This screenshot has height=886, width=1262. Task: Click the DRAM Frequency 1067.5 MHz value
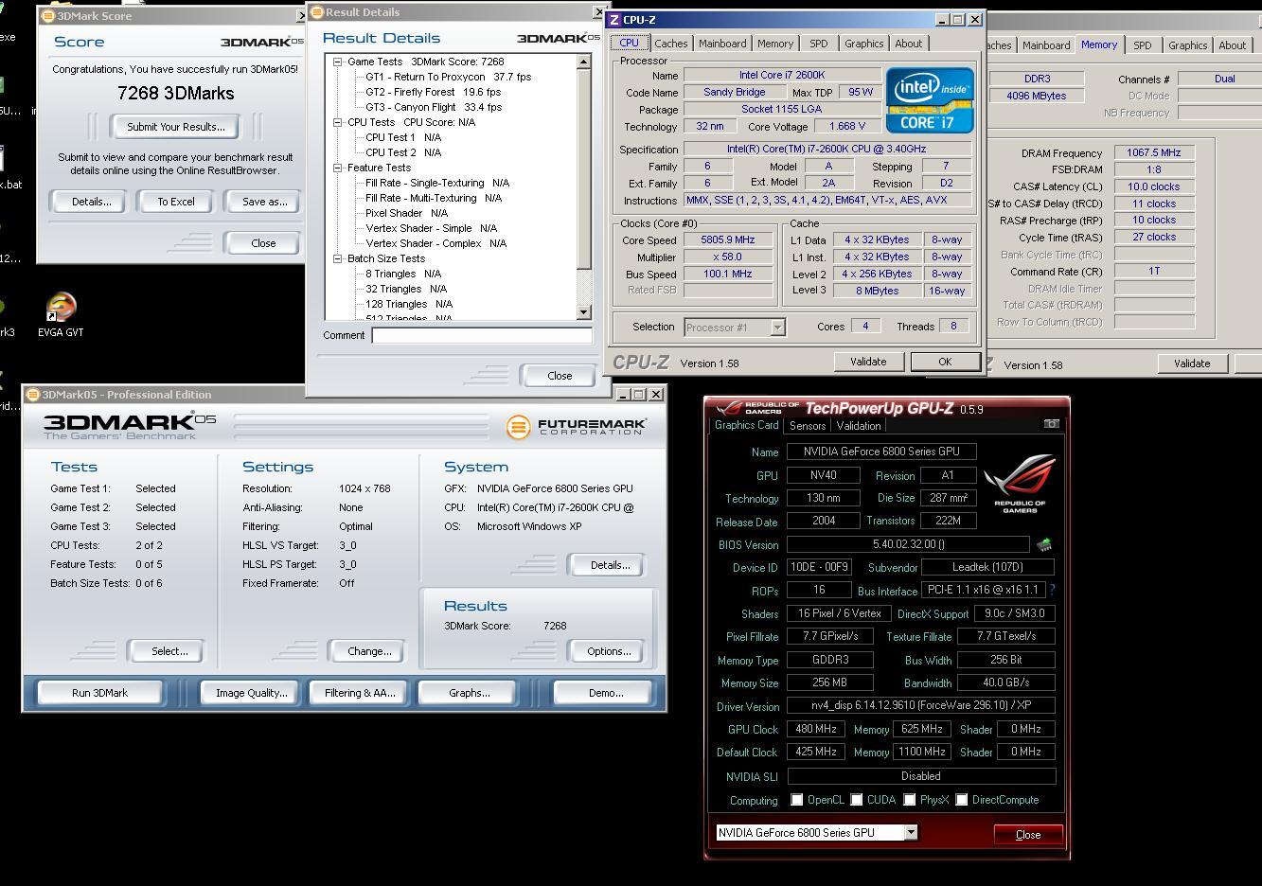point(1153,153)
